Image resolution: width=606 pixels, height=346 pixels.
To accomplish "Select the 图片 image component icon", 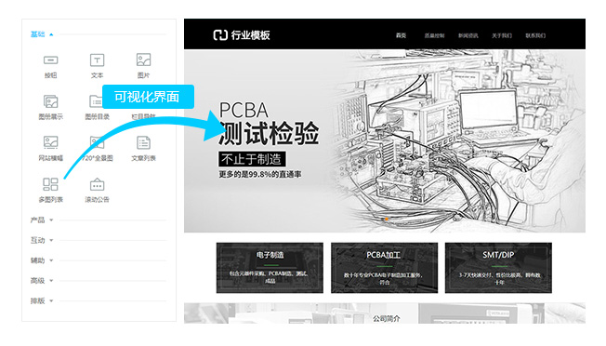I will click(x=143, y=60).
